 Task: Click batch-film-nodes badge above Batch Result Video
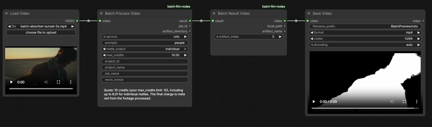274,6
